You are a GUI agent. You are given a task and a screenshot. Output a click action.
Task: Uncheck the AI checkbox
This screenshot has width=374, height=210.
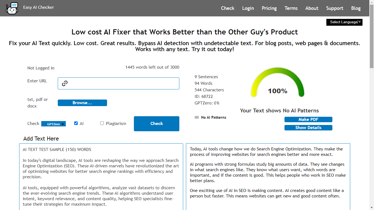(x=76, y=123)
